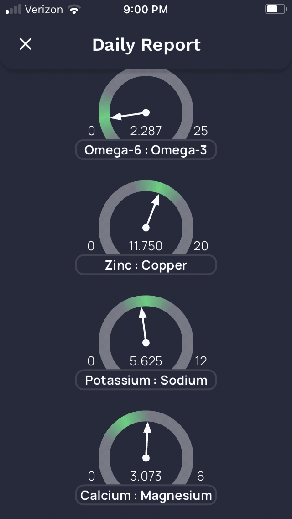
Task: Click the Omega-6 : Omega-3 gauge needle center dot
Action: [x=146, y=112]
